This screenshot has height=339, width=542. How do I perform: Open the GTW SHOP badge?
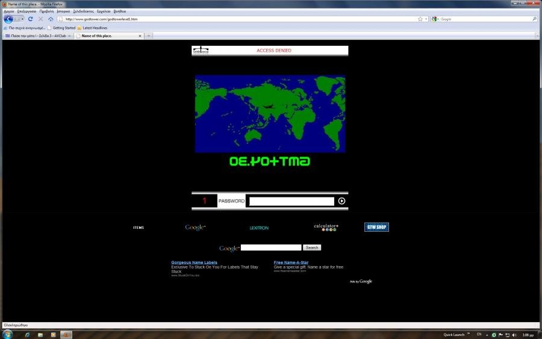tap(376, 227)
